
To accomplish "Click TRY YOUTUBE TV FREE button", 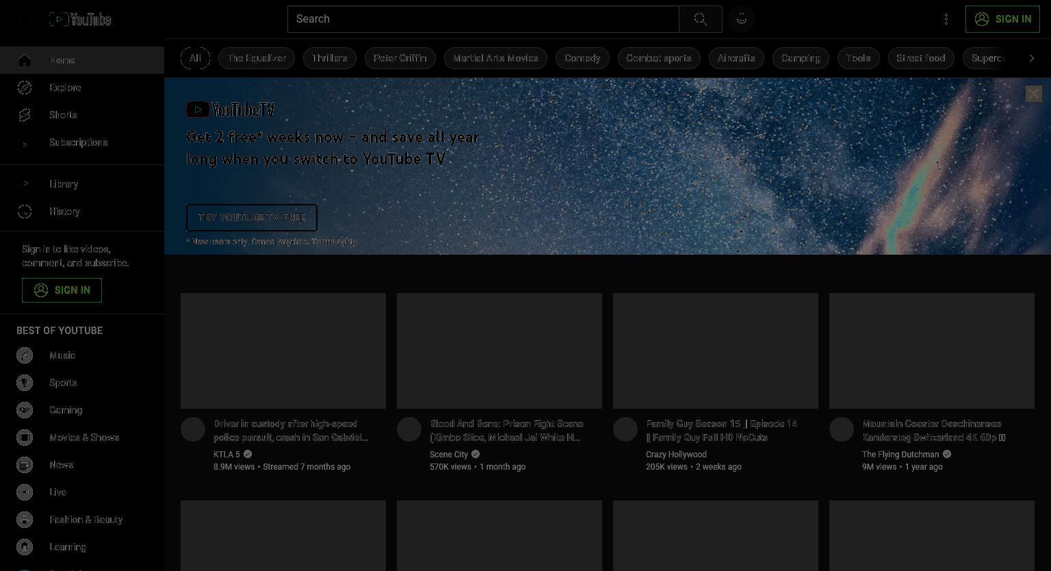I will 252,218.
